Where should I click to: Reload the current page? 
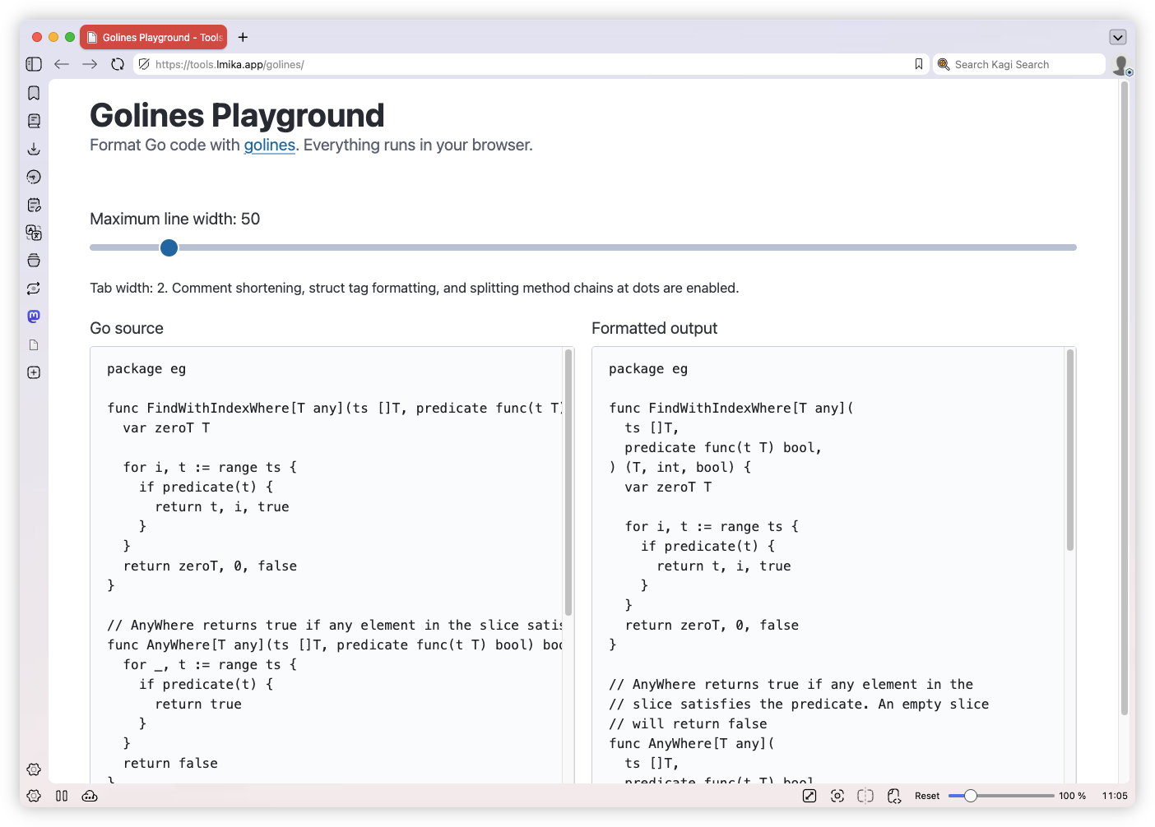118,64
